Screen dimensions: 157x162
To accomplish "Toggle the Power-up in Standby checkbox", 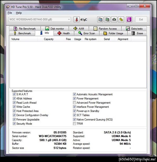I will (x=74, y=111).
